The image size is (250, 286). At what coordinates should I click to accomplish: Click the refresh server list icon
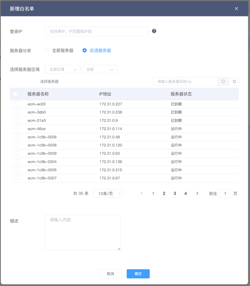pyautogui.click(x=234, y=82)
